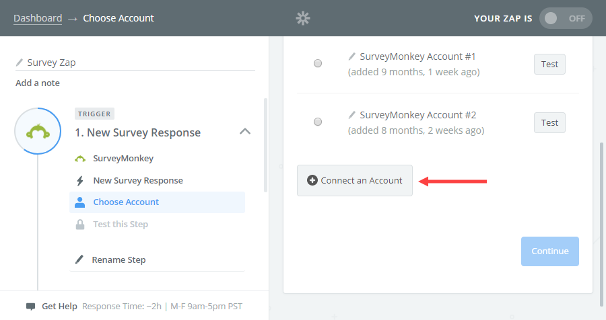This screenshot has width=606, height=320.
Task: Click the TRIGGER label badge
Action: (95, 114)
